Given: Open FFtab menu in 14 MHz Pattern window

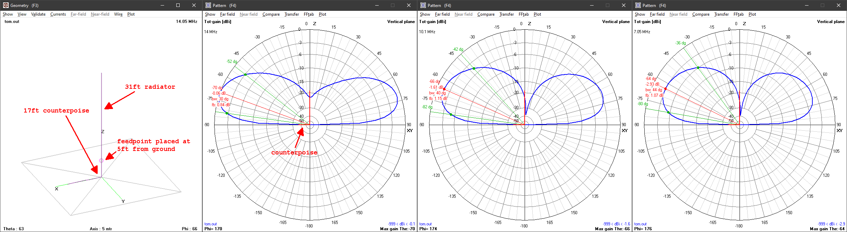Looking at the screenshot, I should coord(309,14).
